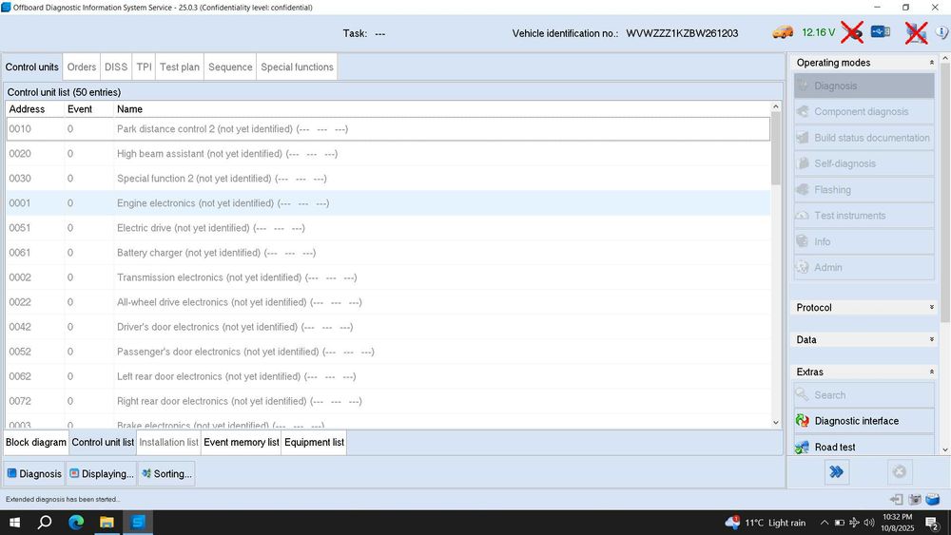Open the info icon in top right corner
The height and width of the screenshot is (535, 951).
[x=942, y=32]
